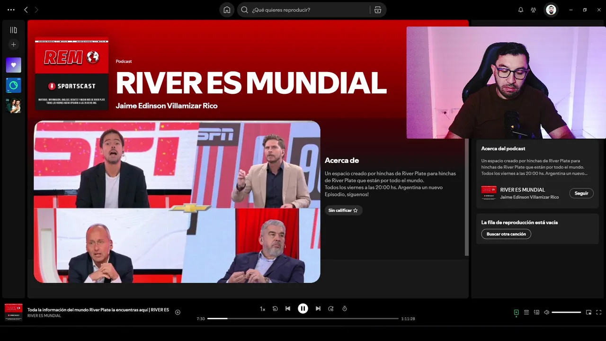
Task: Follow the podcast with Seguir button
Action: (581, 193)
